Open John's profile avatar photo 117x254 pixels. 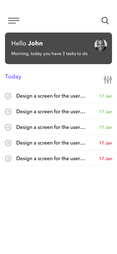[x=101, y=45]
